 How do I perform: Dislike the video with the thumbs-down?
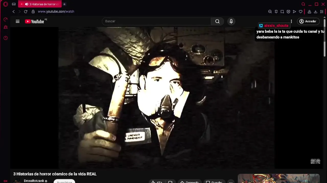pos(170,182)
